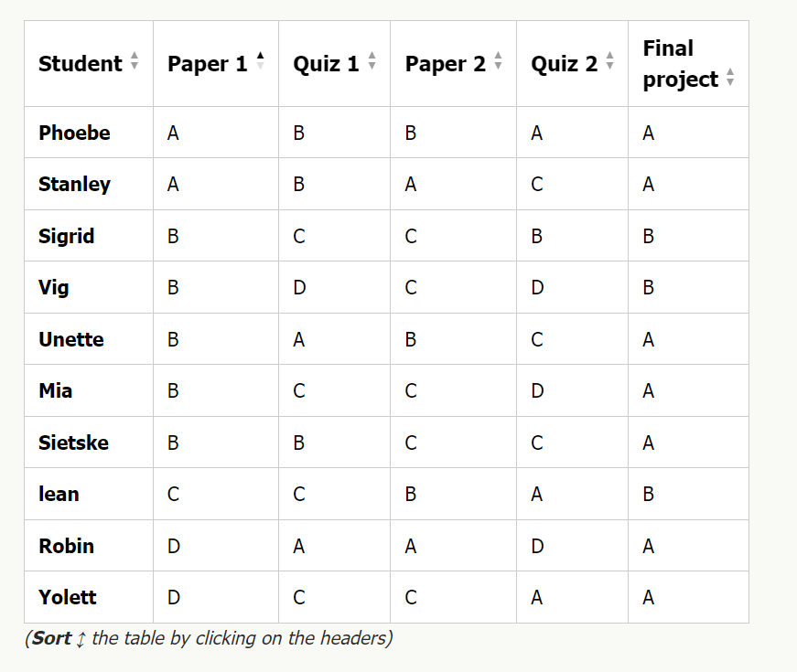The width and height of the screenshot is (797, 672).
Task: Click the Final project sort arrows
Action: [x=729, y=78]
